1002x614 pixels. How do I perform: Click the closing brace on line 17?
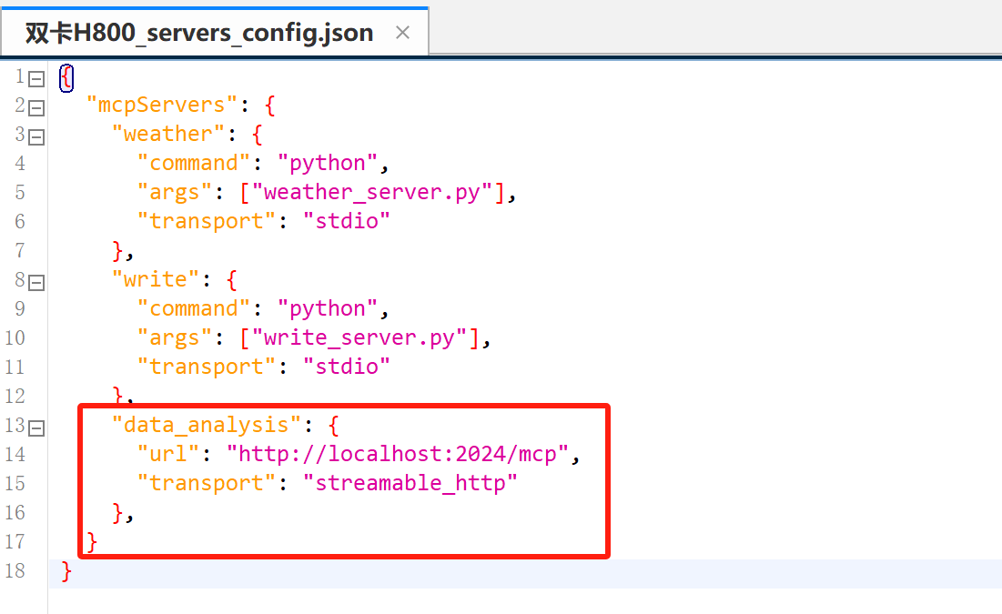pos(92,542)
